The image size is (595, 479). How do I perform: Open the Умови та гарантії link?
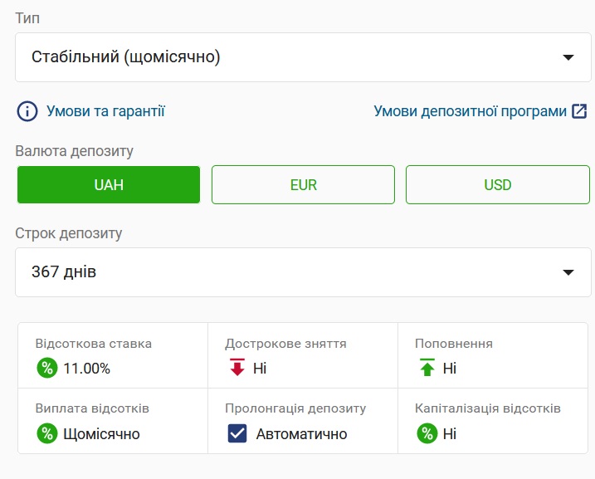click(x=105, y=110)
